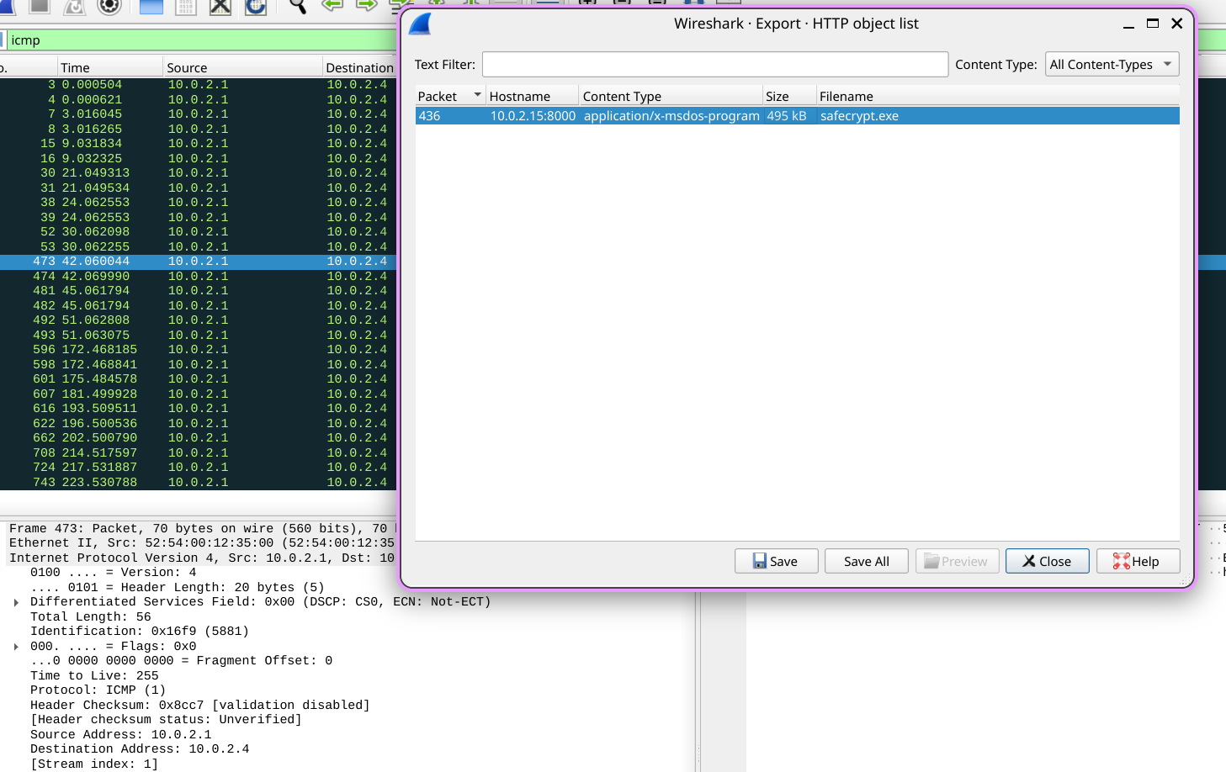Expand the Differentiated Services Field entry
Image resolution: width=1226 pixels, height=772 pixels.
[x=16, y=602]
